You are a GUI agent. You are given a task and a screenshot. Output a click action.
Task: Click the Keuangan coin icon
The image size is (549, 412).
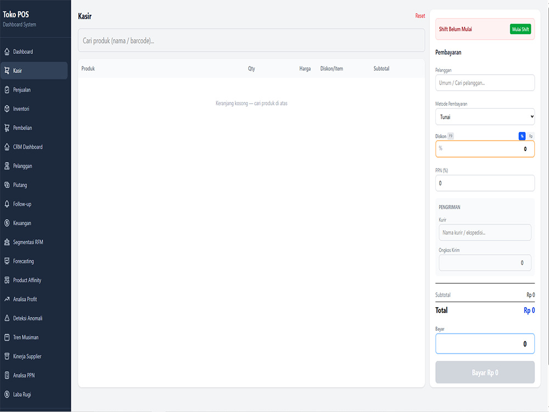[x=7, y=223]
